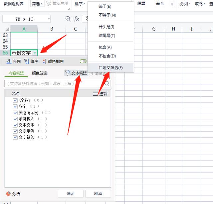Click the color sort icon (颜色排序)

pos(44,61)
